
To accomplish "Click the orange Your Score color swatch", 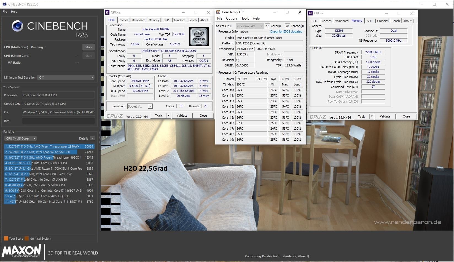I will (6, 239).
